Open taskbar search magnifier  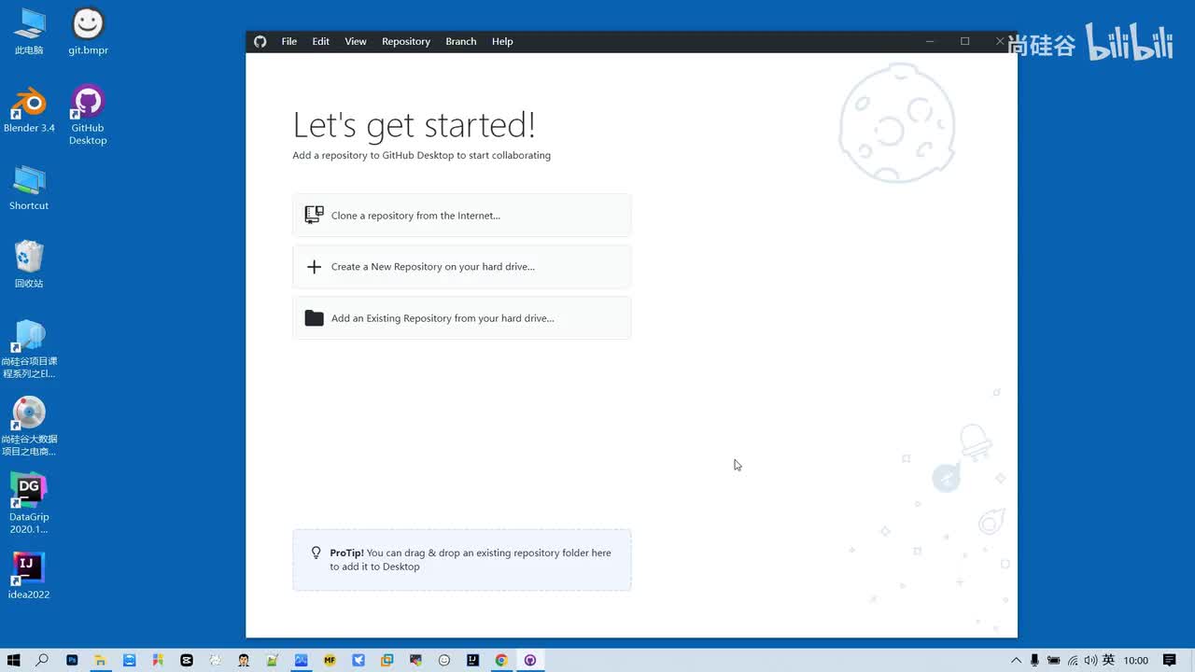[42, 660]
